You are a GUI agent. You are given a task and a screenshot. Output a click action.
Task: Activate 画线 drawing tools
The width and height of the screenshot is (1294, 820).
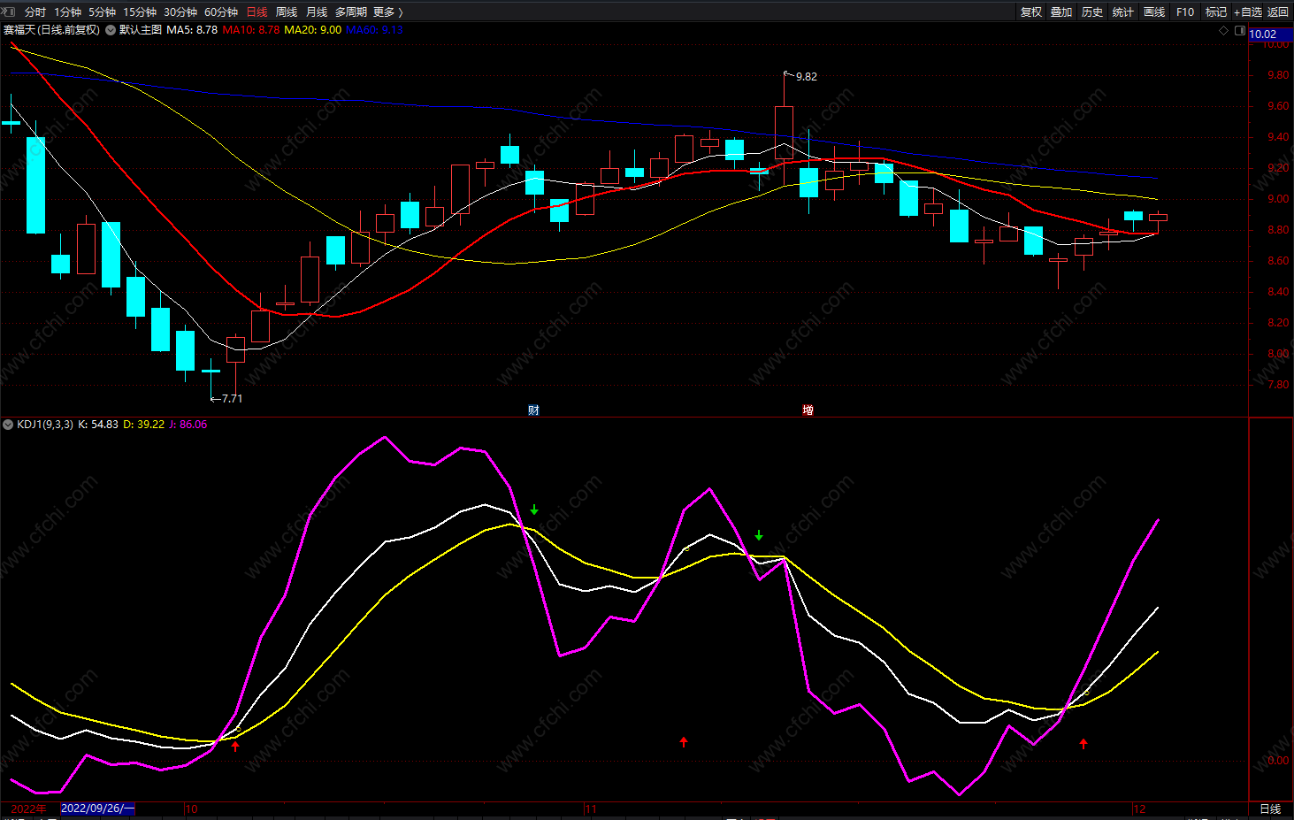[1154, 11]
